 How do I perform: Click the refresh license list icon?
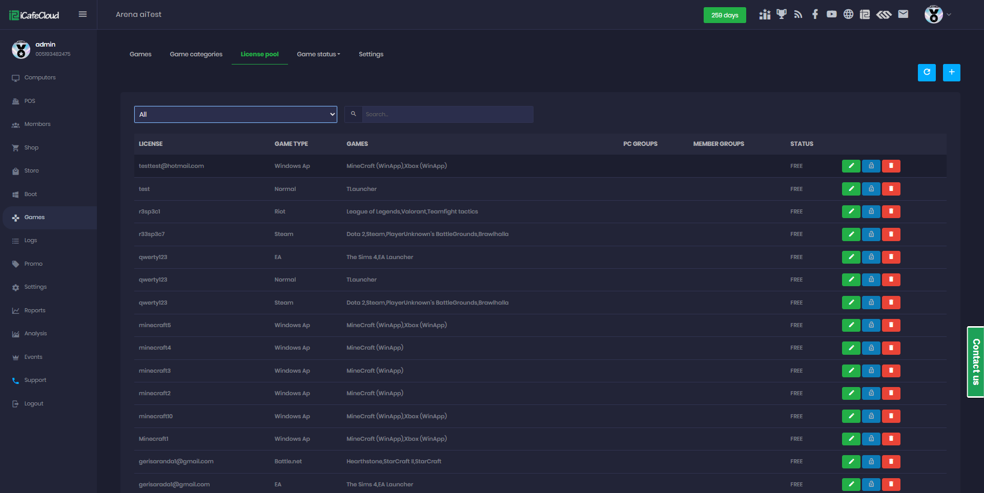(x=926, y=73)
